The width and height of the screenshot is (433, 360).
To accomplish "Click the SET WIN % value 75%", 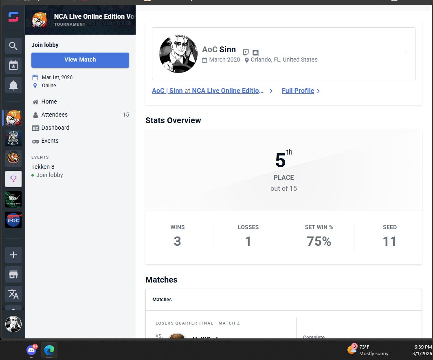I will click(x=319, y=241).
